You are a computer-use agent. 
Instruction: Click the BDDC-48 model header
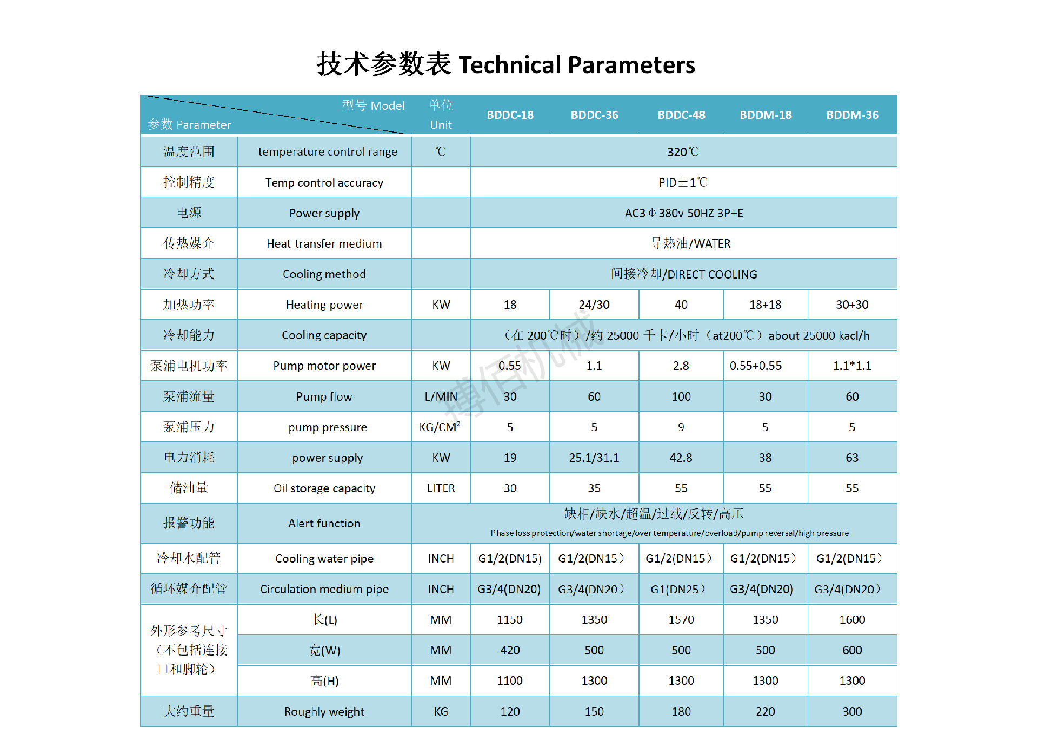681,115
